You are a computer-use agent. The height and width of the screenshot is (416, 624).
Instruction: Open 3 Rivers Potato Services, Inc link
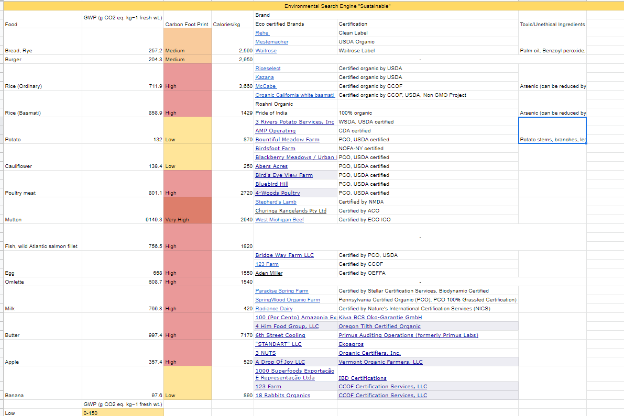294,121
